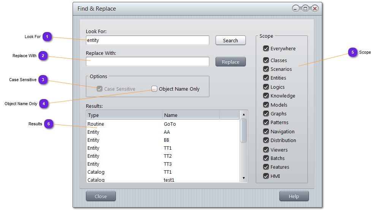Click the Search button
This screenshot has width=377, height=211.
tap(230, 40)
